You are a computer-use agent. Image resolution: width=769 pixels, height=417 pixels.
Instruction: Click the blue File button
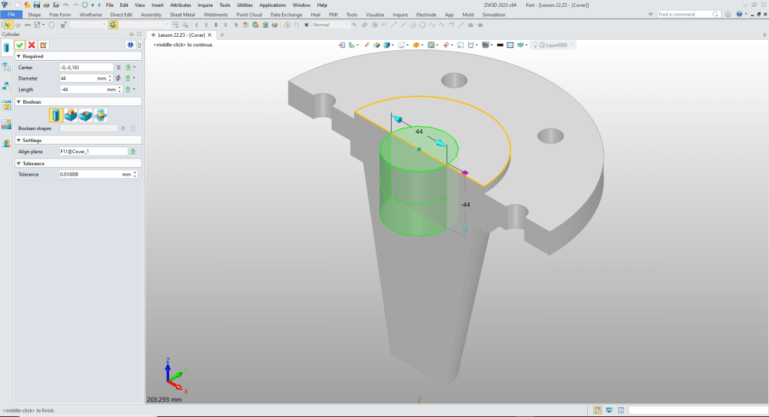[11, 14]
